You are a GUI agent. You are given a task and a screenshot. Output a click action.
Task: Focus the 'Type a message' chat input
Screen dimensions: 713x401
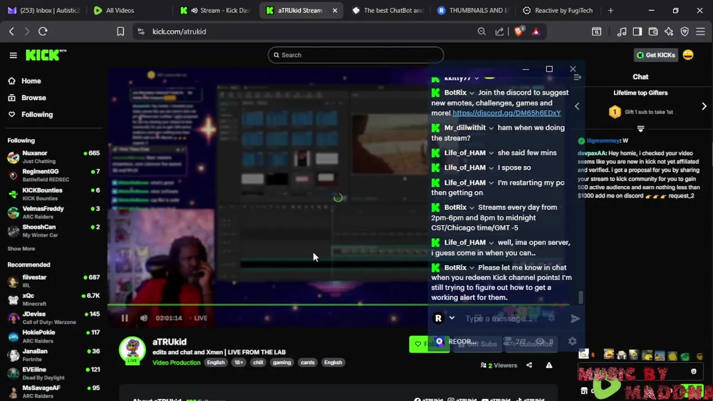[499, 319]
